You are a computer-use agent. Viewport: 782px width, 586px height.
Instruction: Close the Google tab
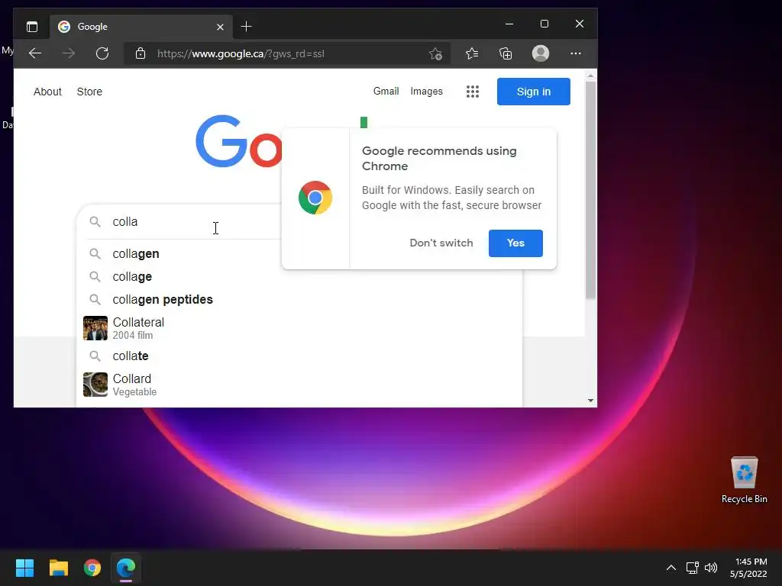220,27
